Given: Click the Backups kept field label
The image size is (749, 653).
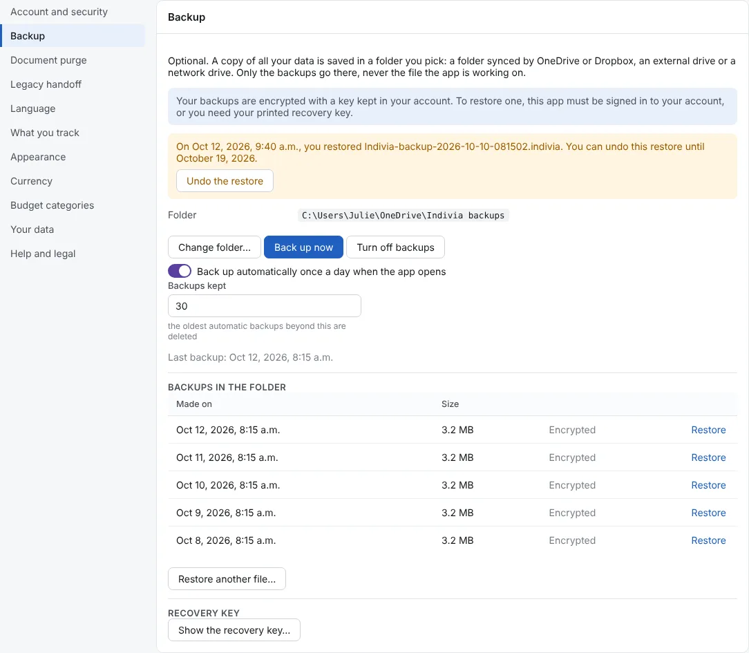Looking at the screenshot, I should pos(197,285).
